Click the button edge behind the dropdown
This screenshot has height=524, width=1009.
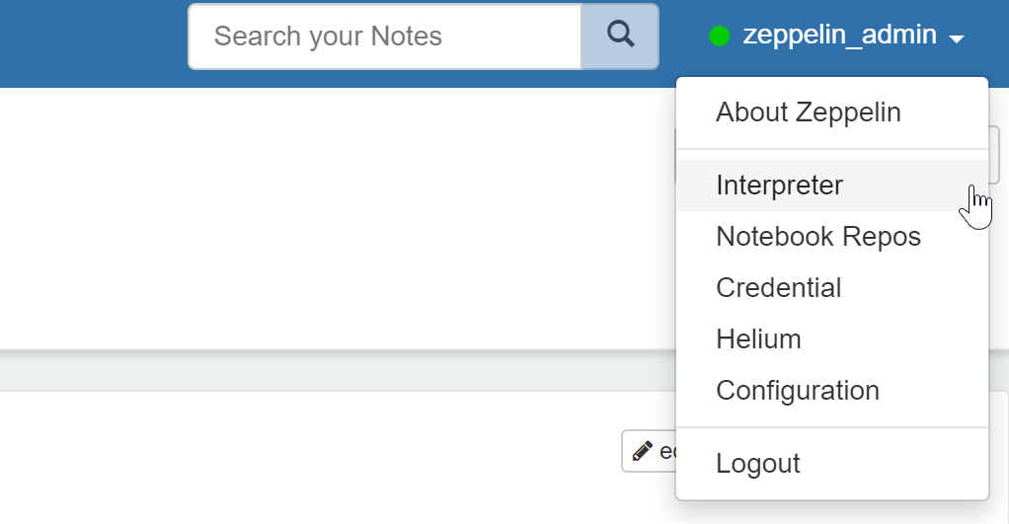(x=994, y=154)
